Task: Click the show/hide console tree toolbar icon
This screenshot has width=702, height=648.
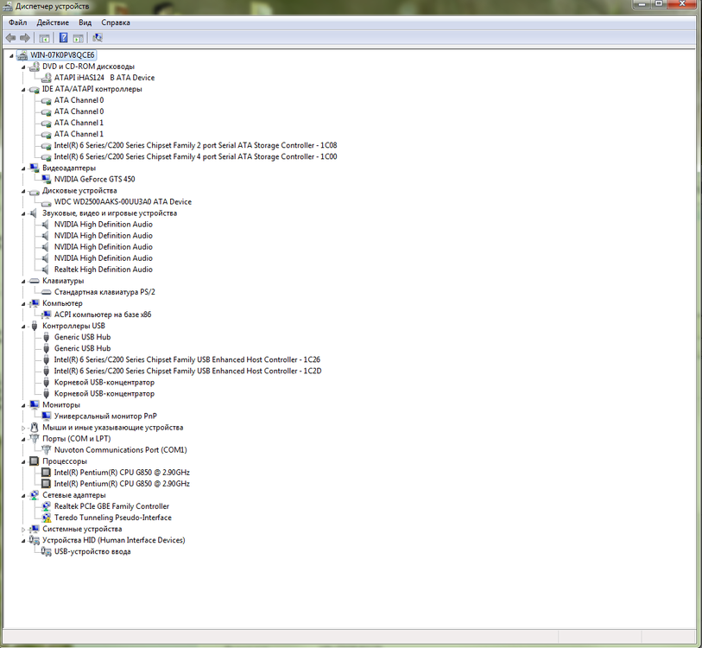Action: tap(44, 38)
